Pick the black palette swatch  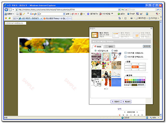[x=144, y=82]
